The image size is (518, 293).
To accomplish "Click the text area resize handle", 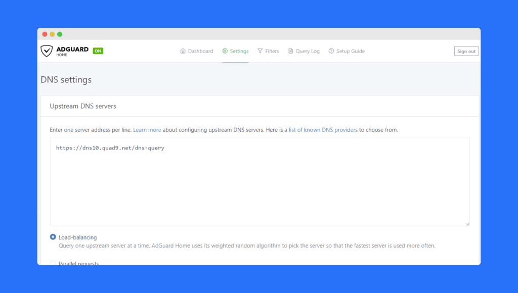I will pos(467,224).
